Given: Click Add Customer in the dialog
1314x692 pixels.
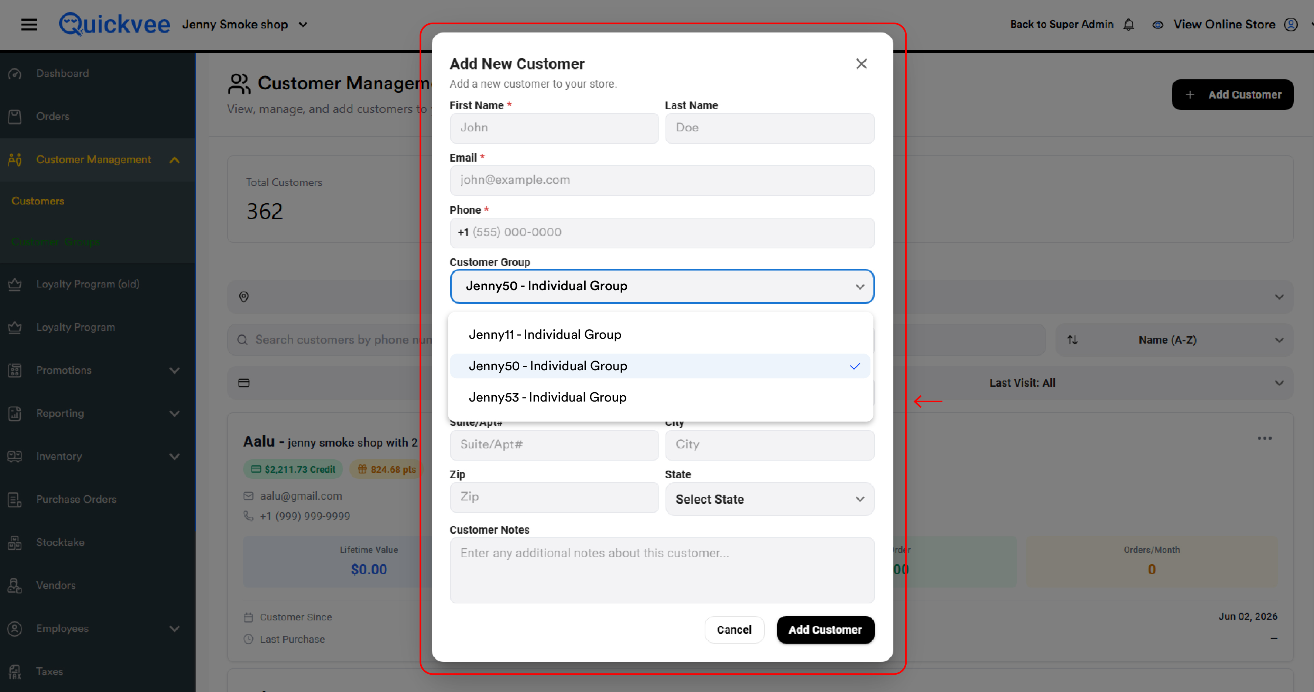Looking at the screenshot, I should pyautogui.click(x=825, y=630).
